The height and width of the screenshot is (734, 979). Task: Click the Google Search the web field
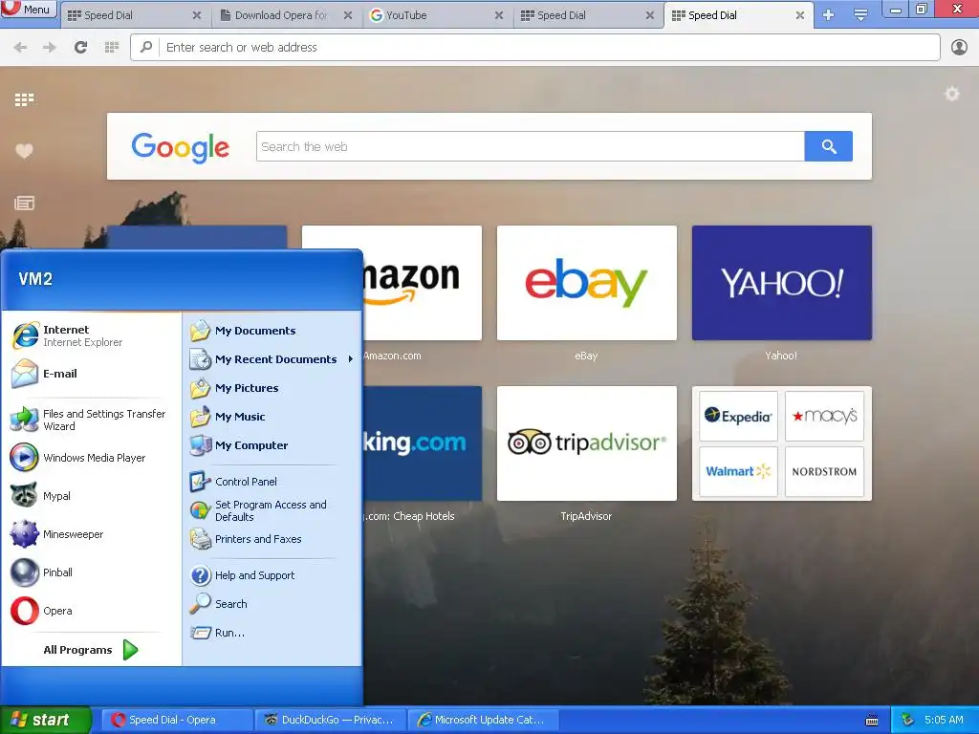point(530,146)
